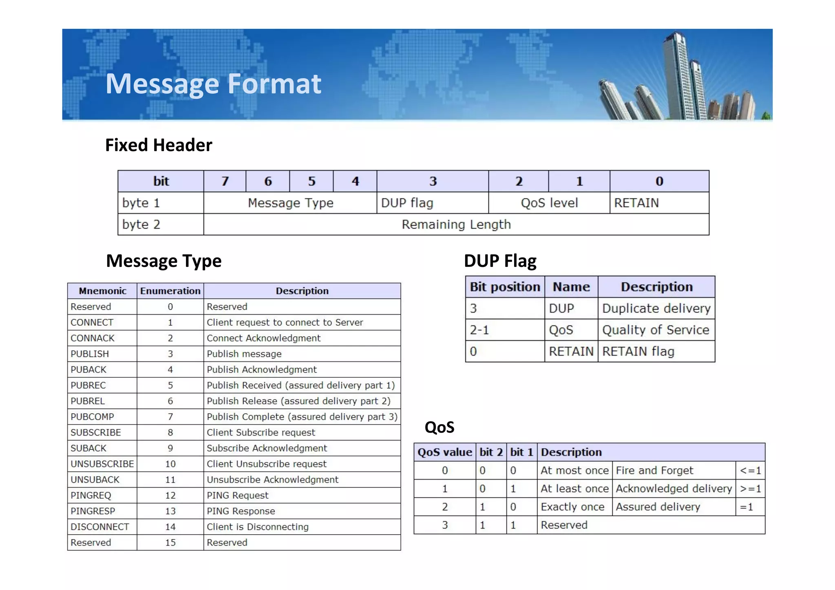Screen dimensions: 835x590
Task: Click 'Publish message' description cell
Action: (302, 354)
